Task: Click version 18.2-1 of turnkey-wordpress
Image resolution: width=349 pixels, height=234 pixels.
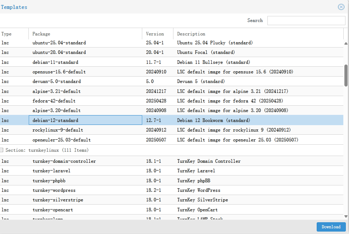Action: (153, 190)
